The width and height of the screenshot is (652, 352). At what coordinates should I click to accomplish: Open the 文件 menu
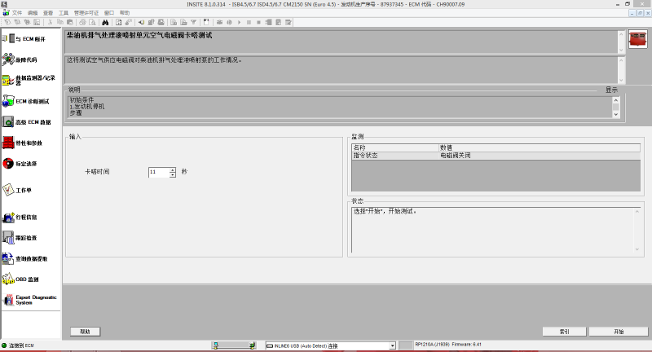pyautogui.click(x=17, y=13)
